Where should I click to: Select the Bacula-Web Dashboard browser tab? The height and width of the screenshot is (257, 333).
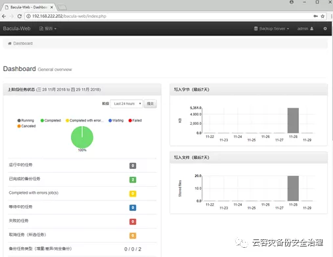coord(29,7)
